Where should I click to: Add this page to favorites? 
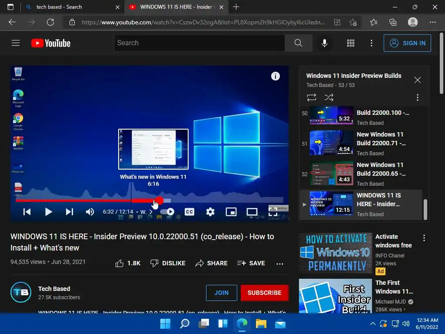(x=353, y=22)
